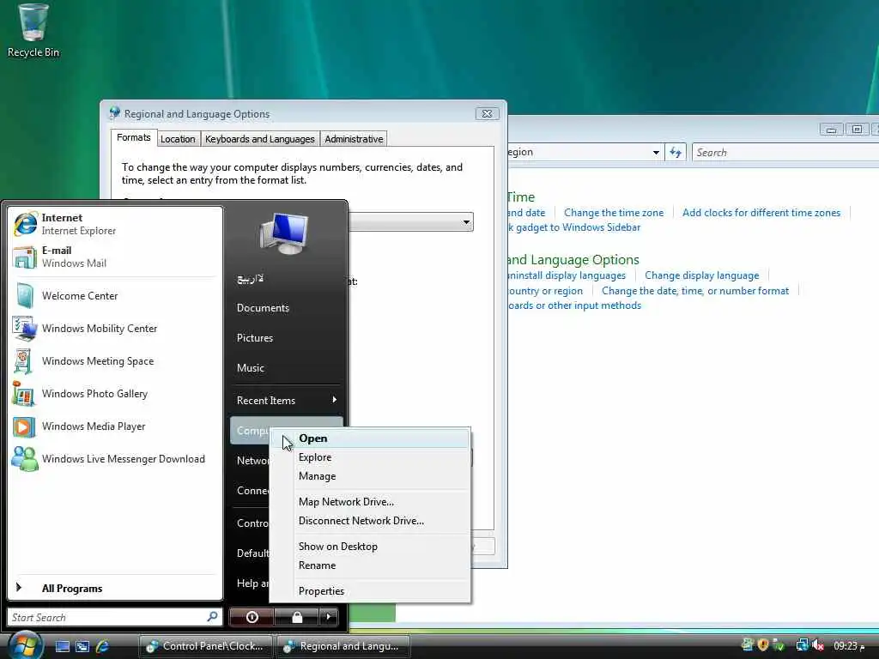The image size is (879, 659).
Task: Choose Properties in context menu
Action: coord(370,591)
